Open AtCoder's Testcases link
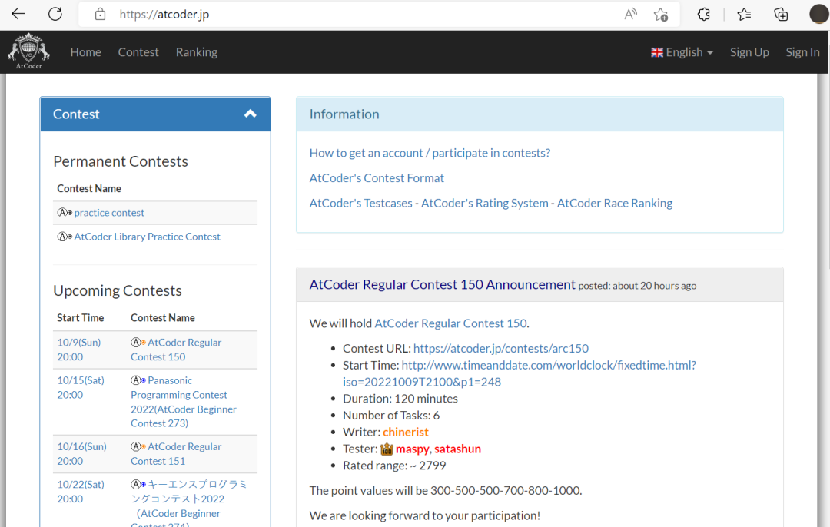This screenshot has height=527, width=830. tap(361, 203)
